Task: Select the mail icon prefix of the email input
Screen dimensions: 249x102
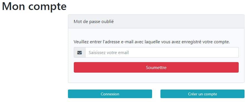Action: pos(80,52)
